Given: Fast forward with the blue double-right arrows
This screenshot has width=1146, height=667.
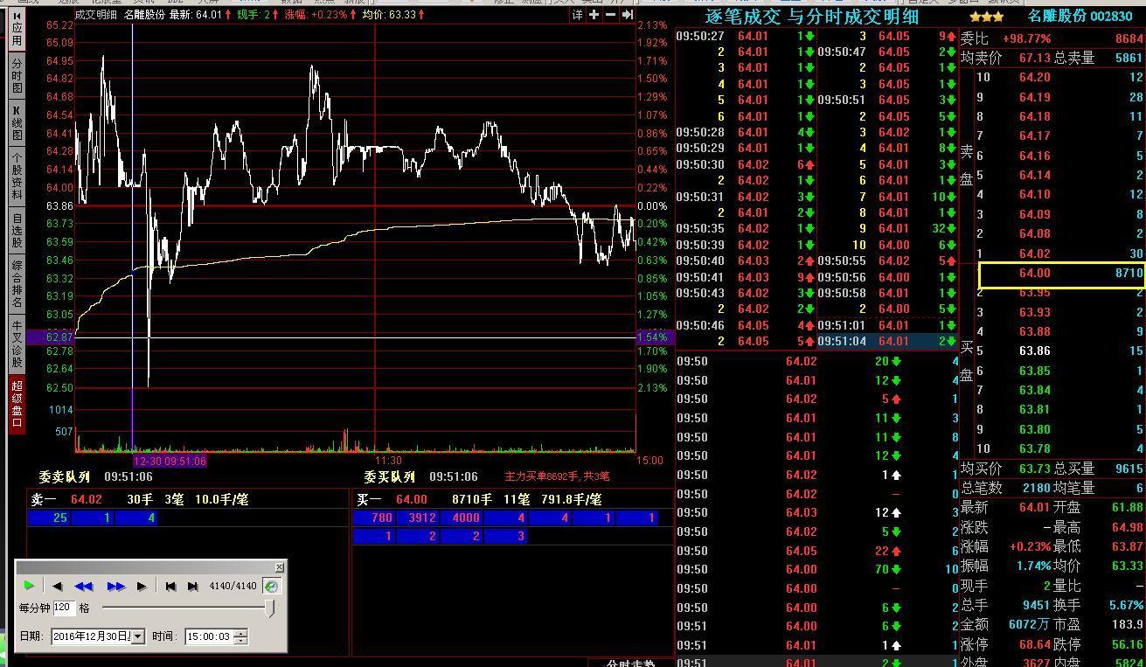Looking at the screenshot, I should 115,586.
